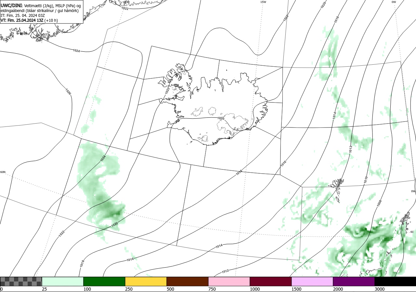Click the 1010 isobar label

click(366, 179)
